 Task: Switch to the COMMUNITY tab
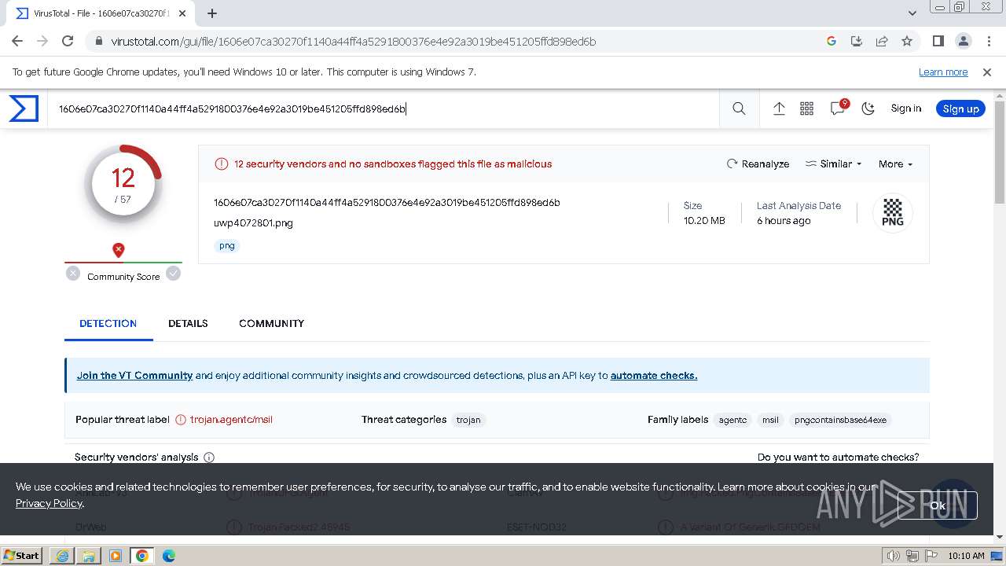(x=271, y=323)
